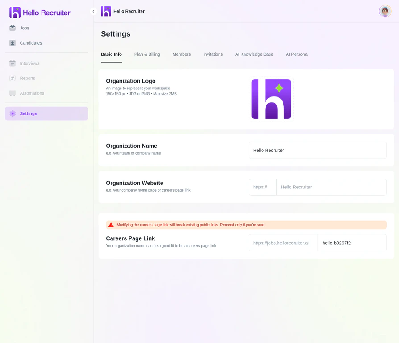Screen dimensions: 399x343
Task: Click the Organization Website input field
Action: coord(331,187)
